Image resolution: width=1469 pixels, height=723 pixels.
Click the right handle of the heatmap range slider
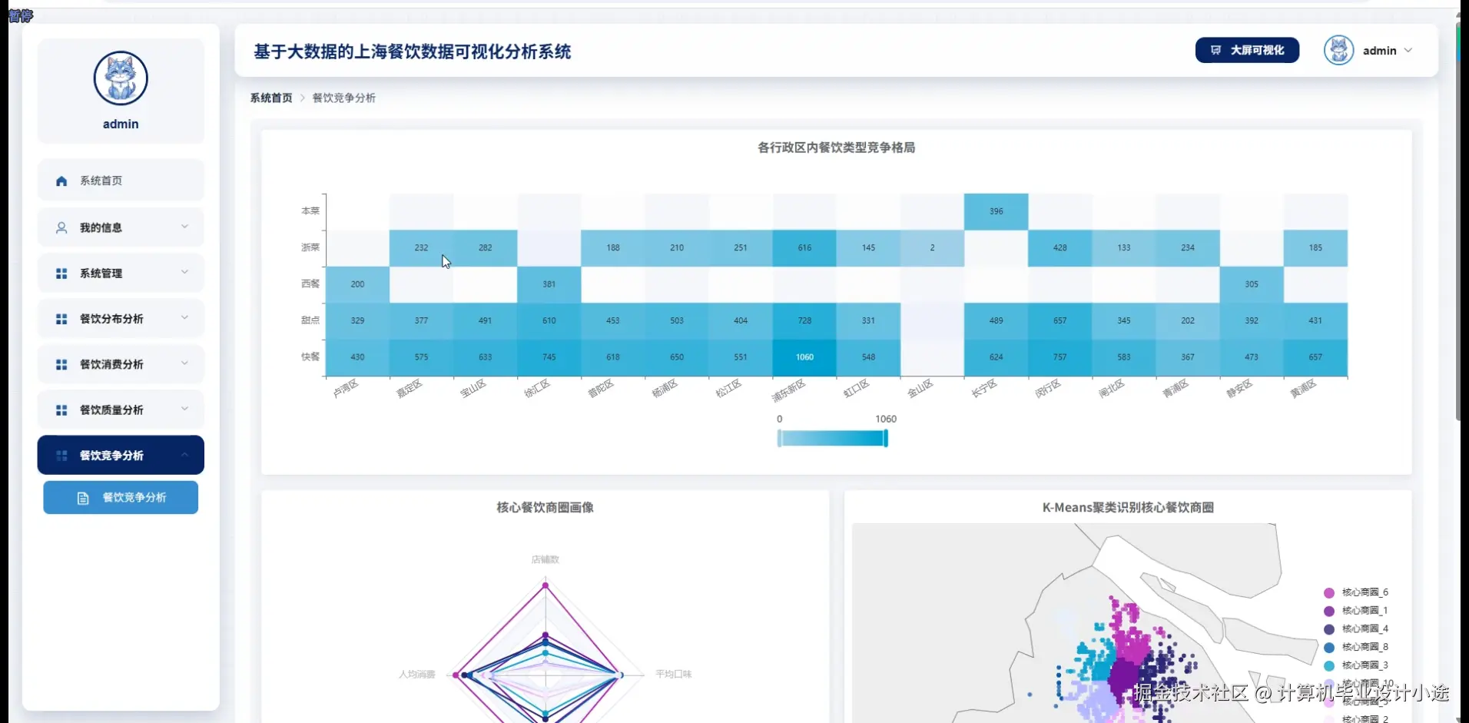886,439
